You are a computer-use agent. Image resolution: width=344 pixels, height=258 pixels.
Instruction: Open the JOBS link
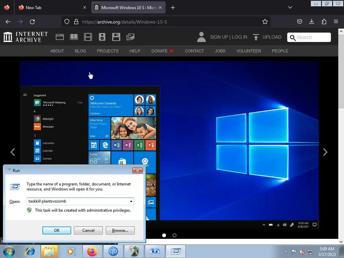[x=220, y=51]
